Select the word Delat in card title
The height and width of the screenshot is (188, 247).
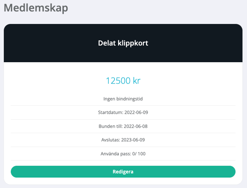[106, 43]
